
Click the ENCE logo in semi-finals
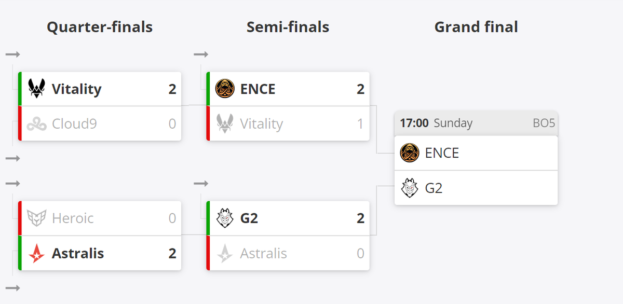(x=225, y=89)
